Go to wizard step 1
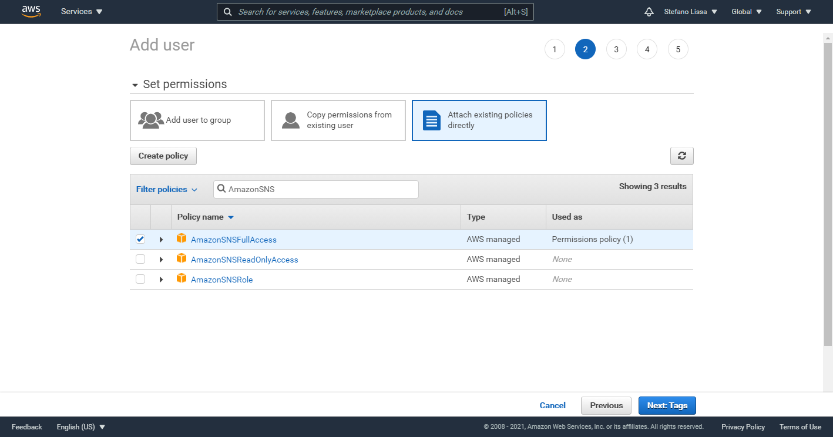Viewport: 833px width, 437px height. click(555, 49)
